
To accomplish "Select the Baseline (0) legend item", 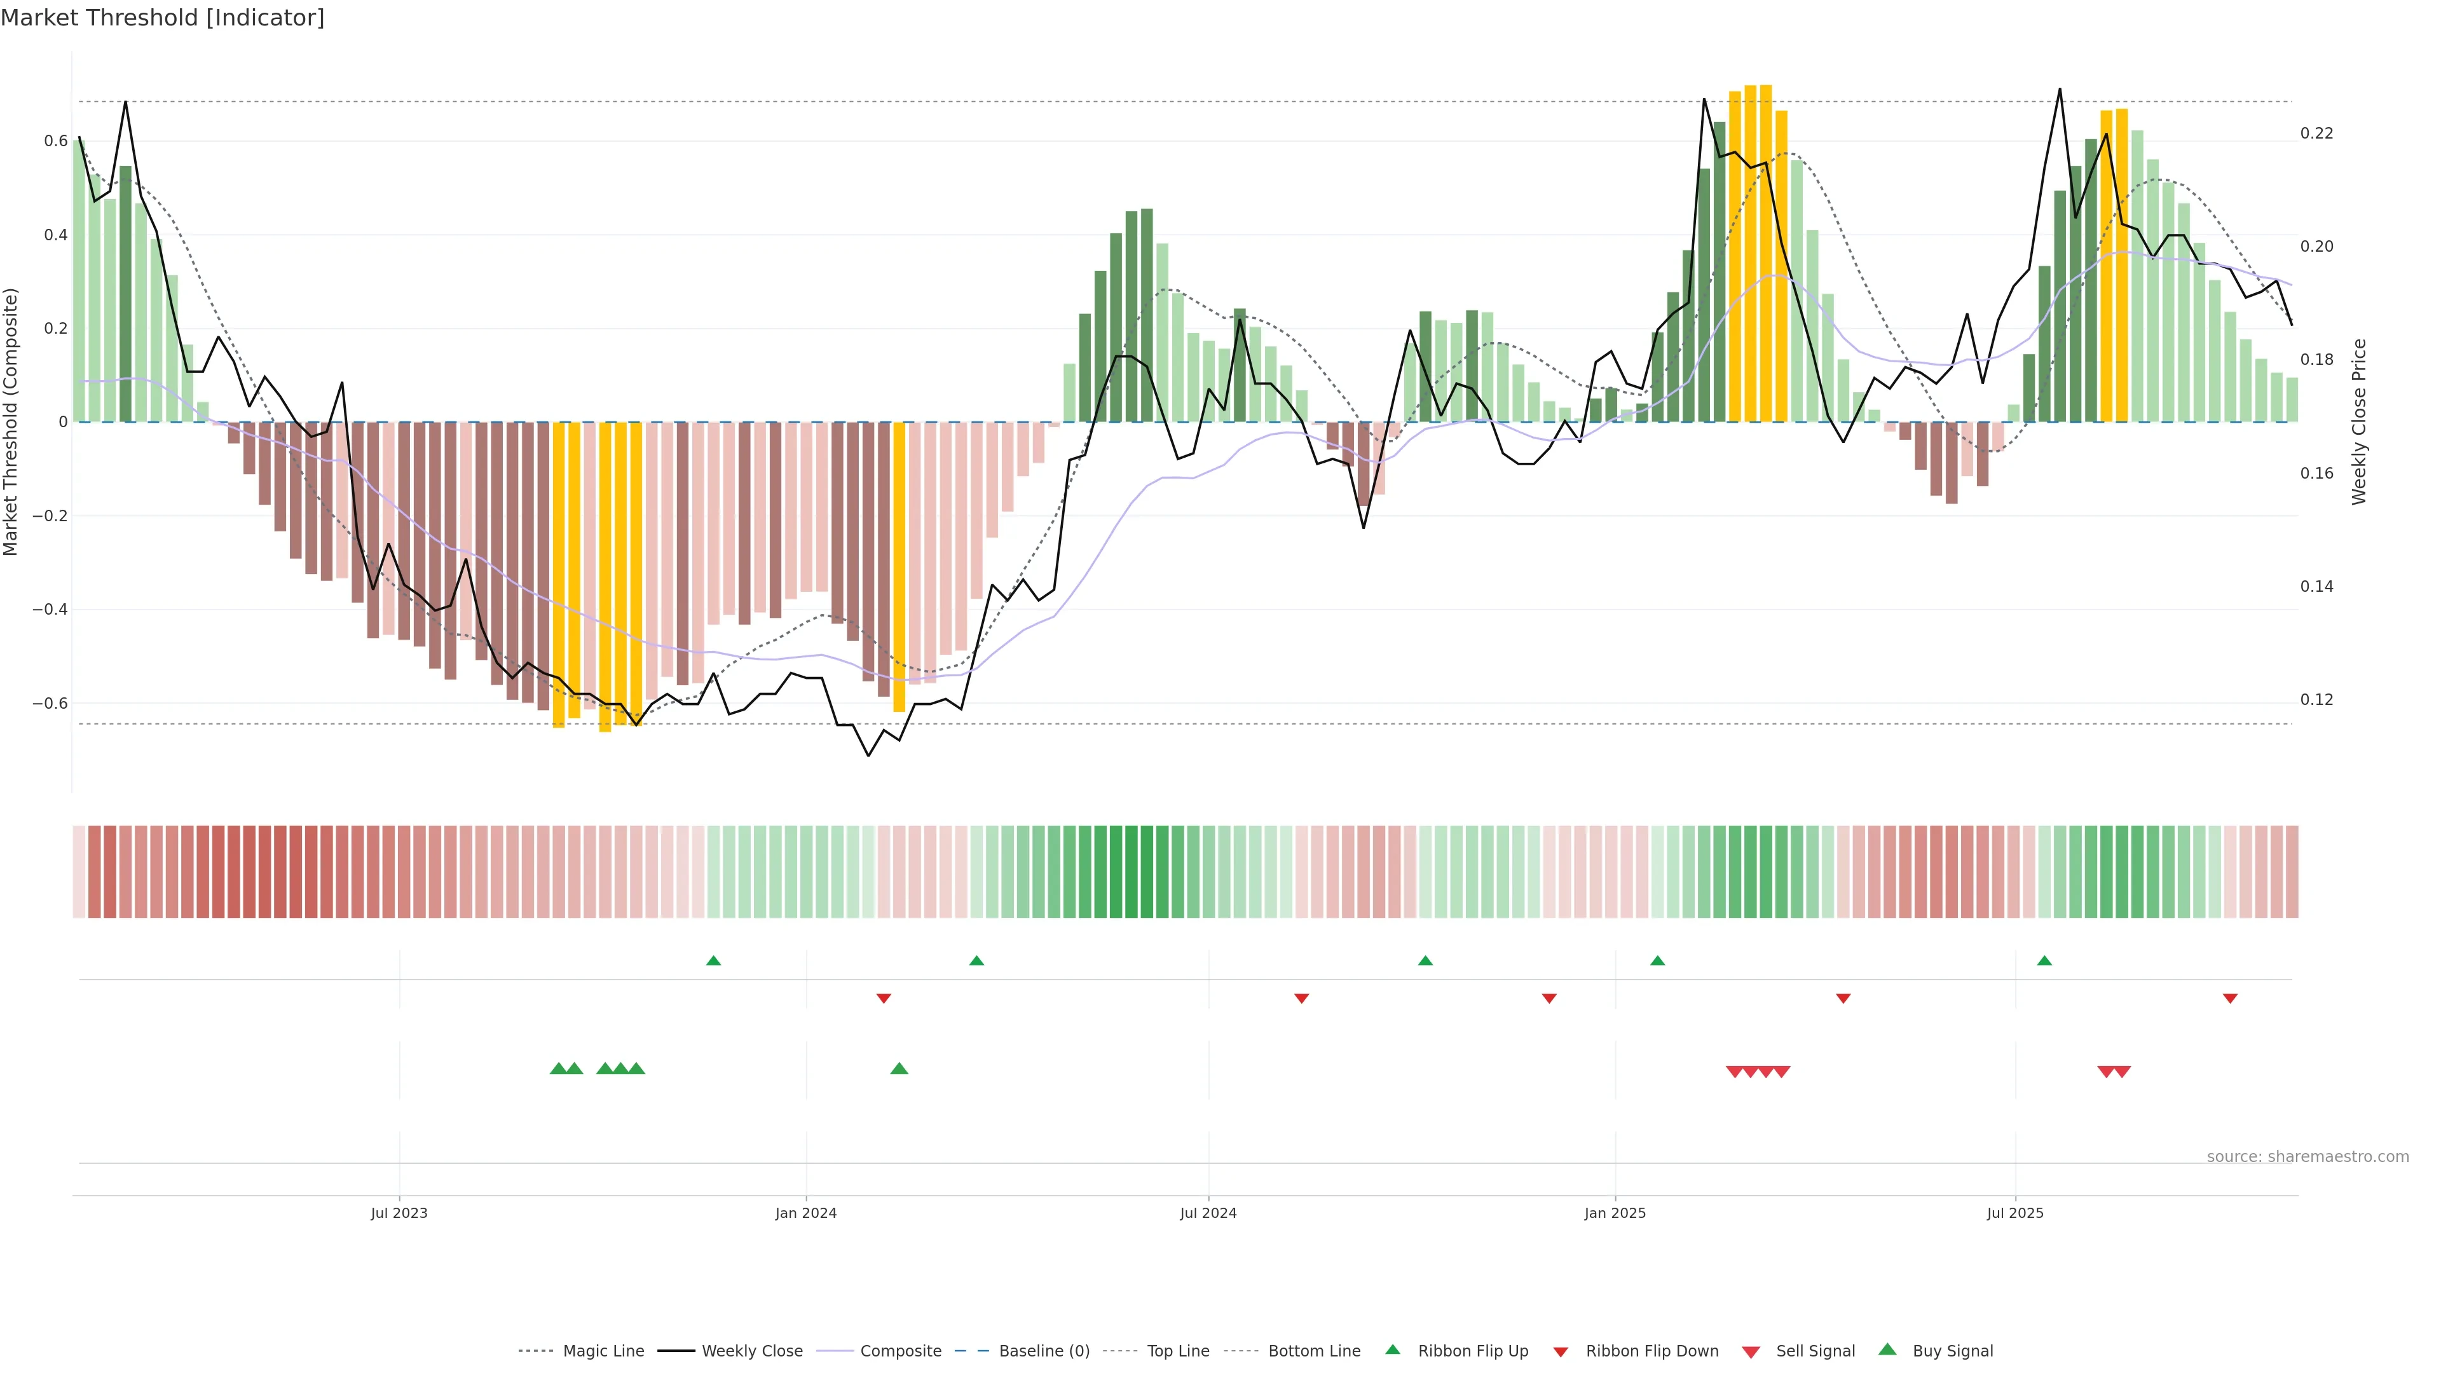I will (x=1043, y=1351).
